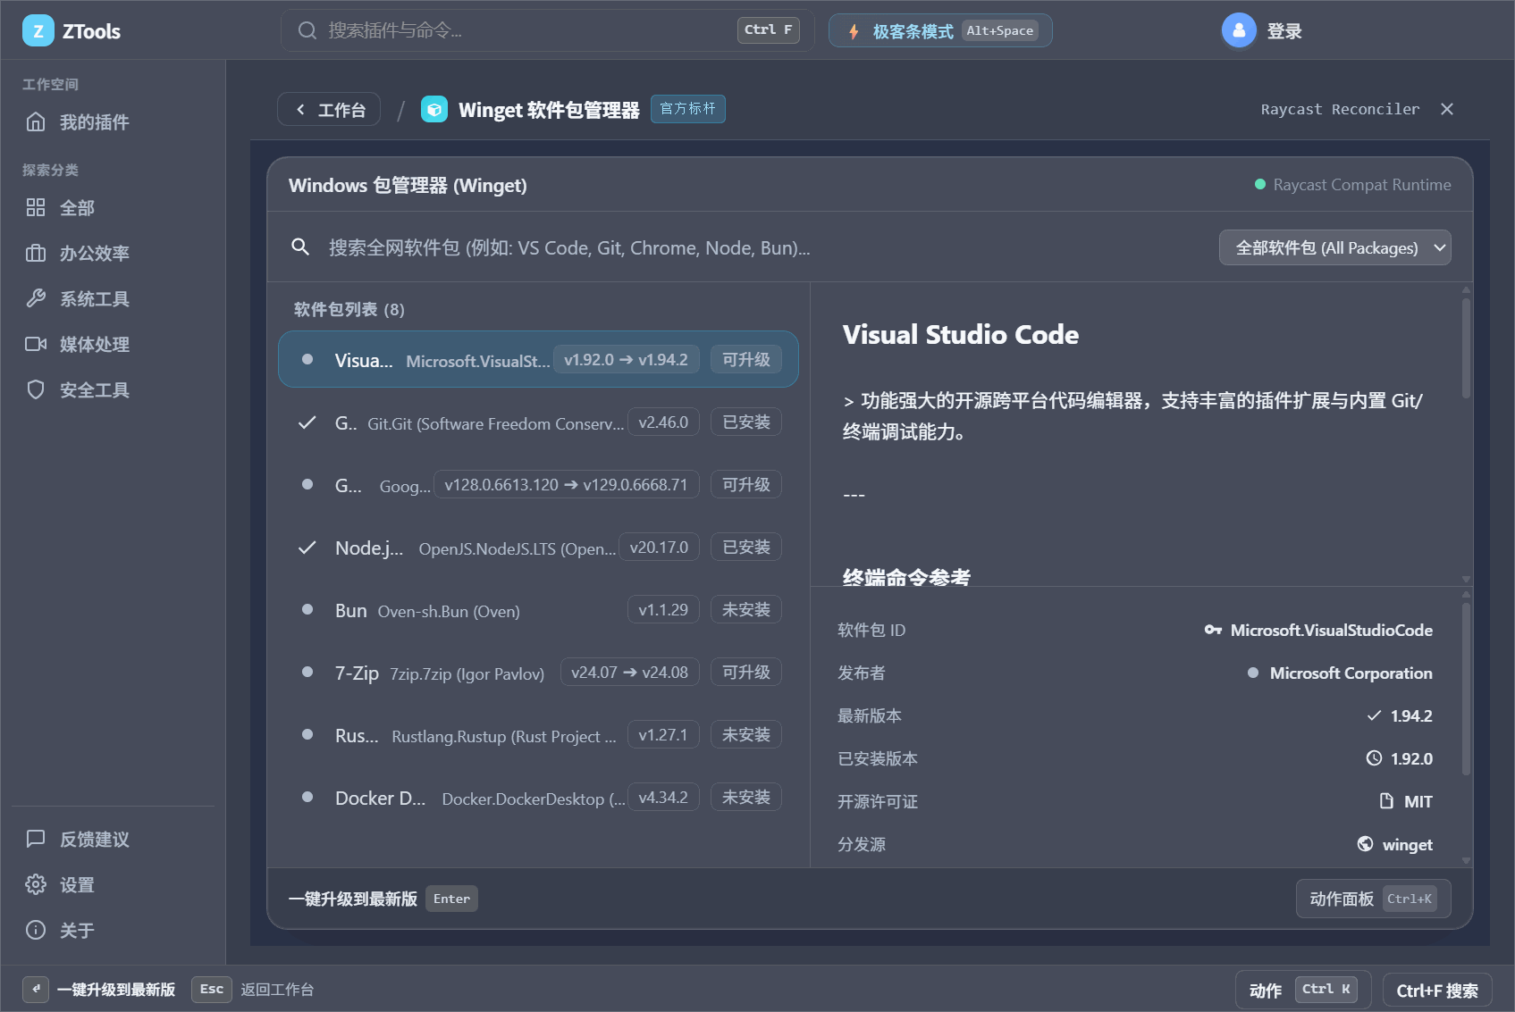Click the globe icon beside winget

pos(1366,844)
